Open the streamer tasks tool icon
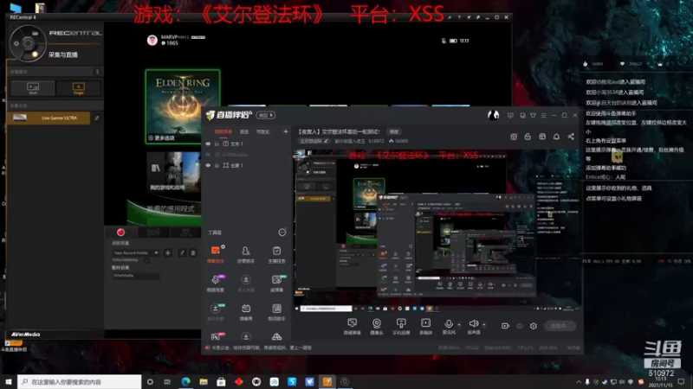Image resolution: width=693 pixels, height=389 pixels. click(276, 251)
